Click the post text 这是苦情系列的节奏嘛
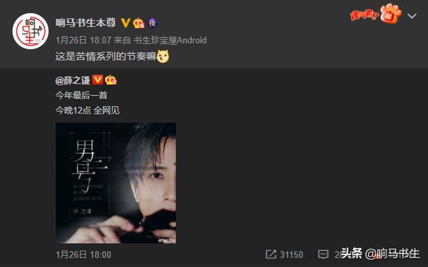The width and height of the screenshot is (428, 267). click(x=106, y=57)
